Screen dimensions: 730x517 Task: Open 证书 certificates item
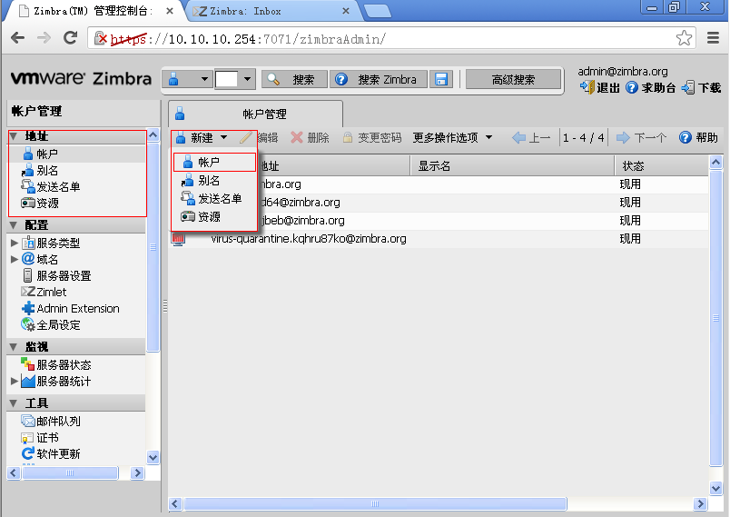click(40, 437)
